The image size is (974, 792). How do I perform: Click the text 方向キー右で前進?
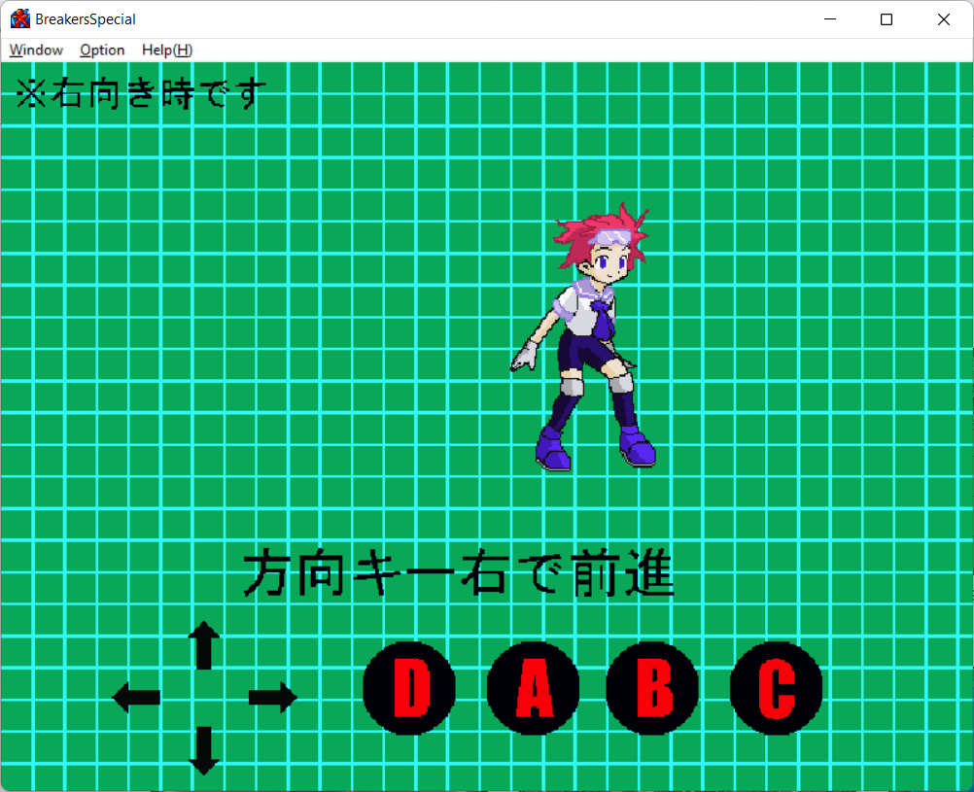tap(459, 572)
